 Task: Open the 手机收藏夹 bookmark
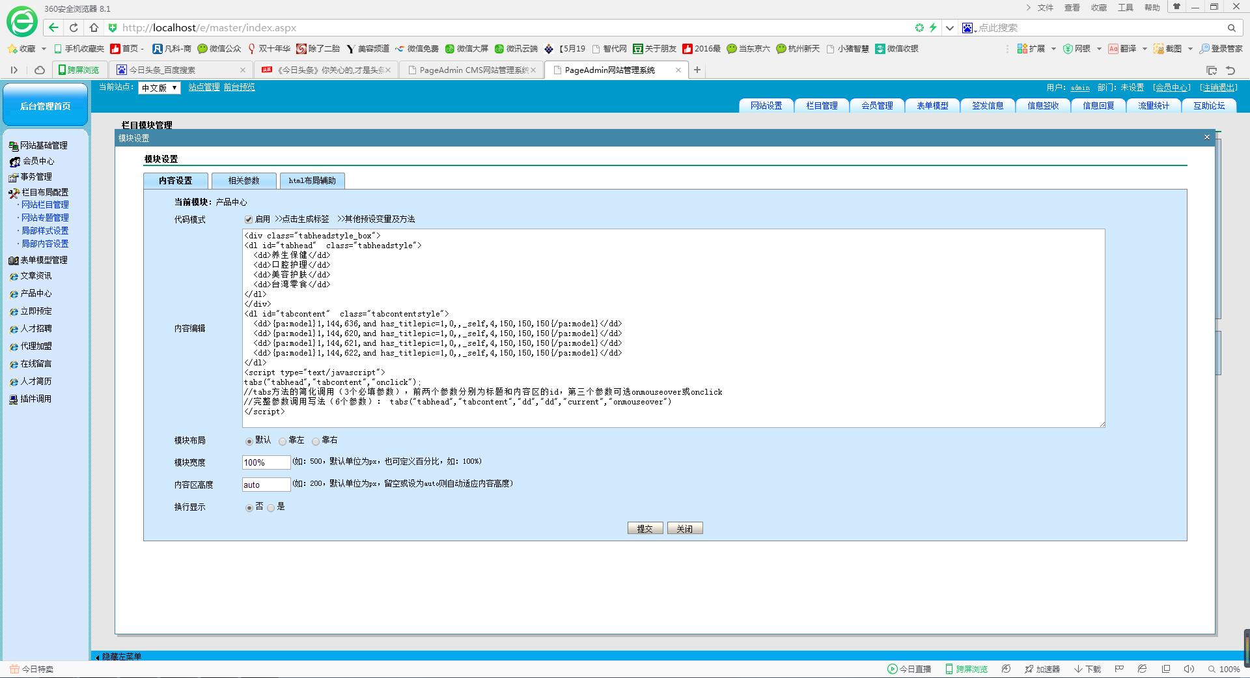point(79,48)
